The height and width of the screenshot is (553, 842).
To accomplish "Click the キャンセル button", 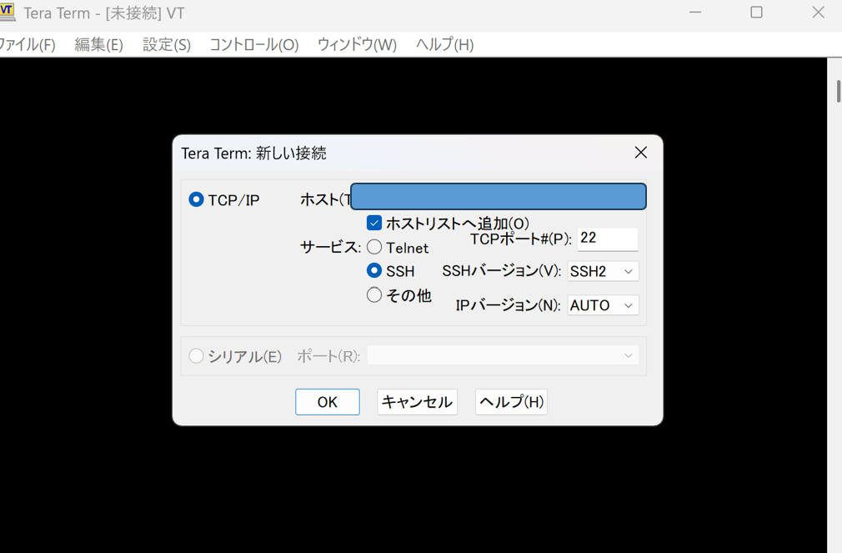I will click(x=417, y=402).
